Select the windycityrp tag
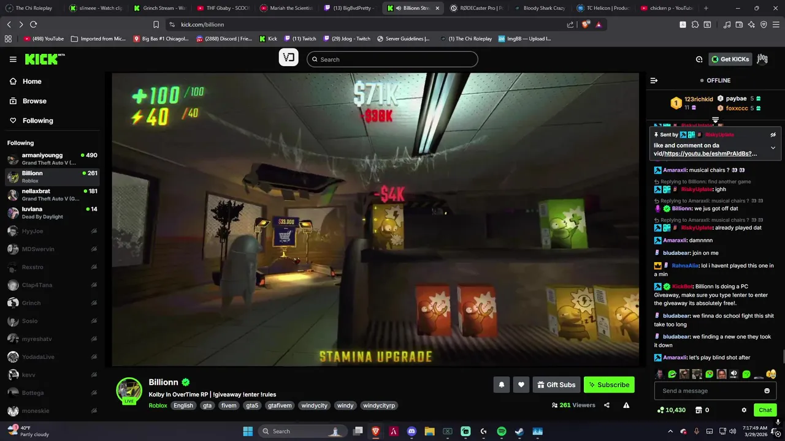Image resolution: width=785 pixels, height=441 pixels. pos(379,405)
